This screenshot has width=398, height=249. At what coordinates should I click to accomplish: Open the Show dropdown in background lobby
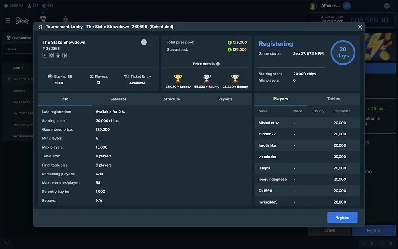[19, 49]
